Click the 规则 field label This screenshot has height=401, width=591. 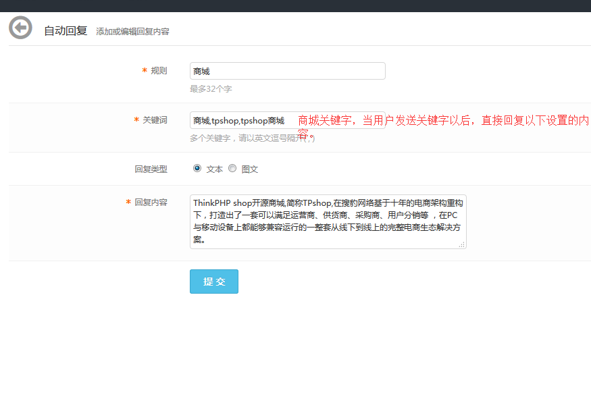(x=159, y=71)
